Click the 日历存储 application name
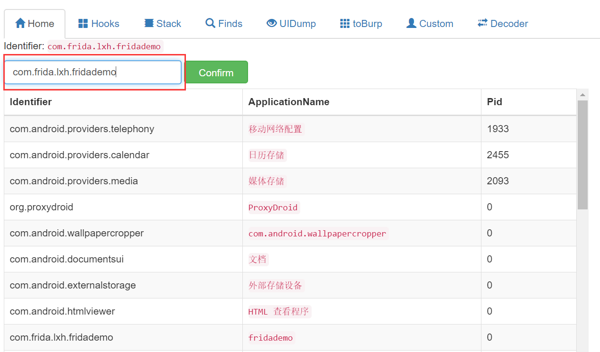This screenshot has width=600, height=352. pos(267,155)
